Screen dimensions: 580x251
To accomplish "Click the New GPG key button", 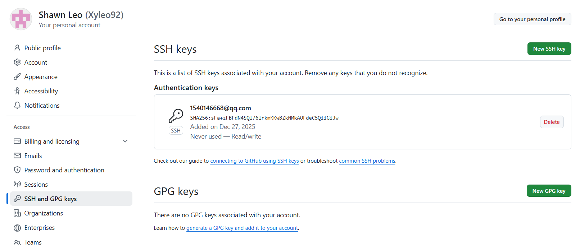I will click(x=549, y=191).
